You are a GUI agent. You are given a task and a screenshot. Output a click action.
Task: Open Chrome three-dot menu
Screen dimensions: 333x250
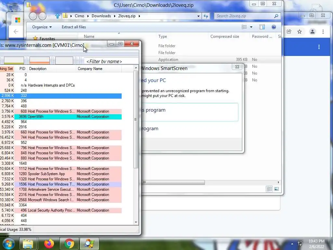point(323,32)
